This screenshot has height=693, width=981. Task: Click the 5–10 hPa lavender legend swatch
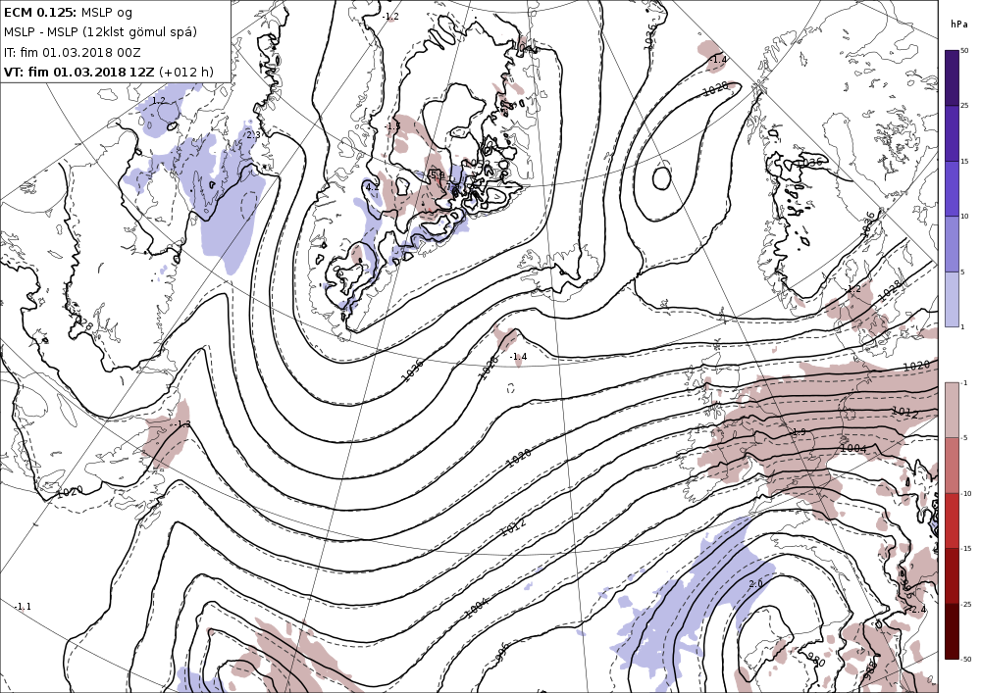(x=952, y=244)
